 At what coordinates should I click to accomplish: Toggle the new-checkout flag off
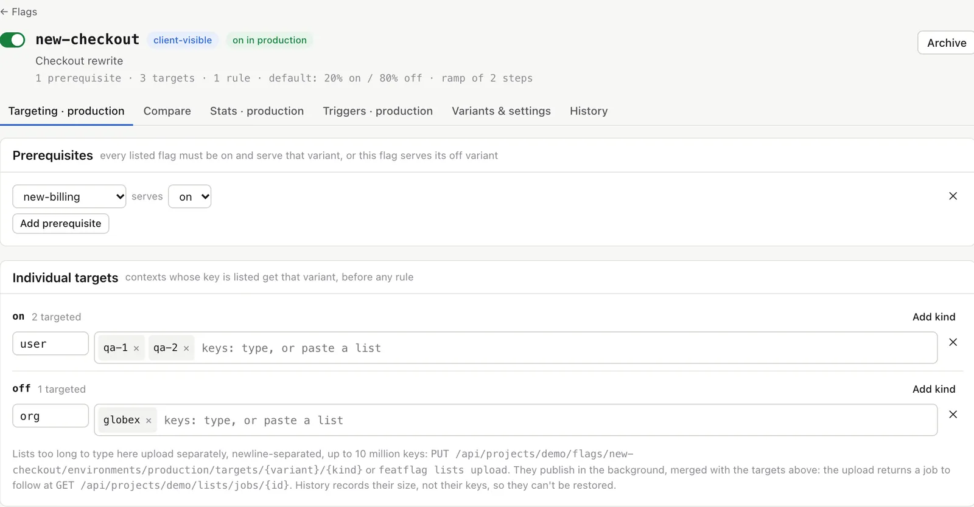click(x=12, y=40)
